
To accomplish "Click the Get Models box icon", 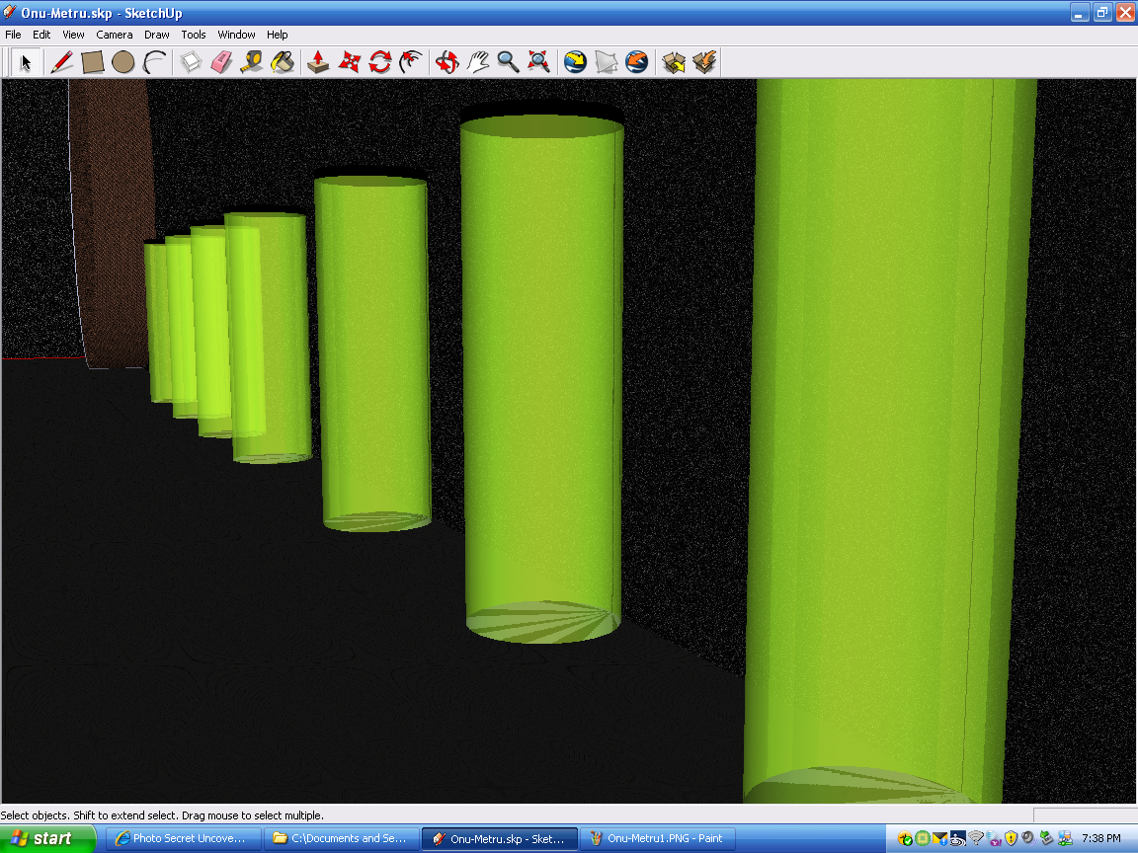I will pos(674,62).
